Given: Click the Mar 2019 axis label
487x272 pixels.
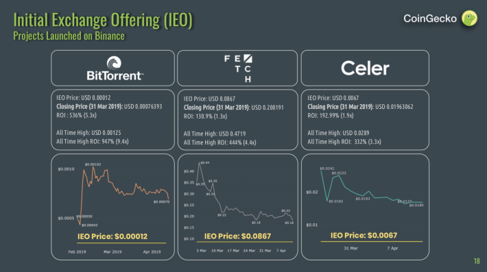Looking at the screenshot, I should click(112, 252).
